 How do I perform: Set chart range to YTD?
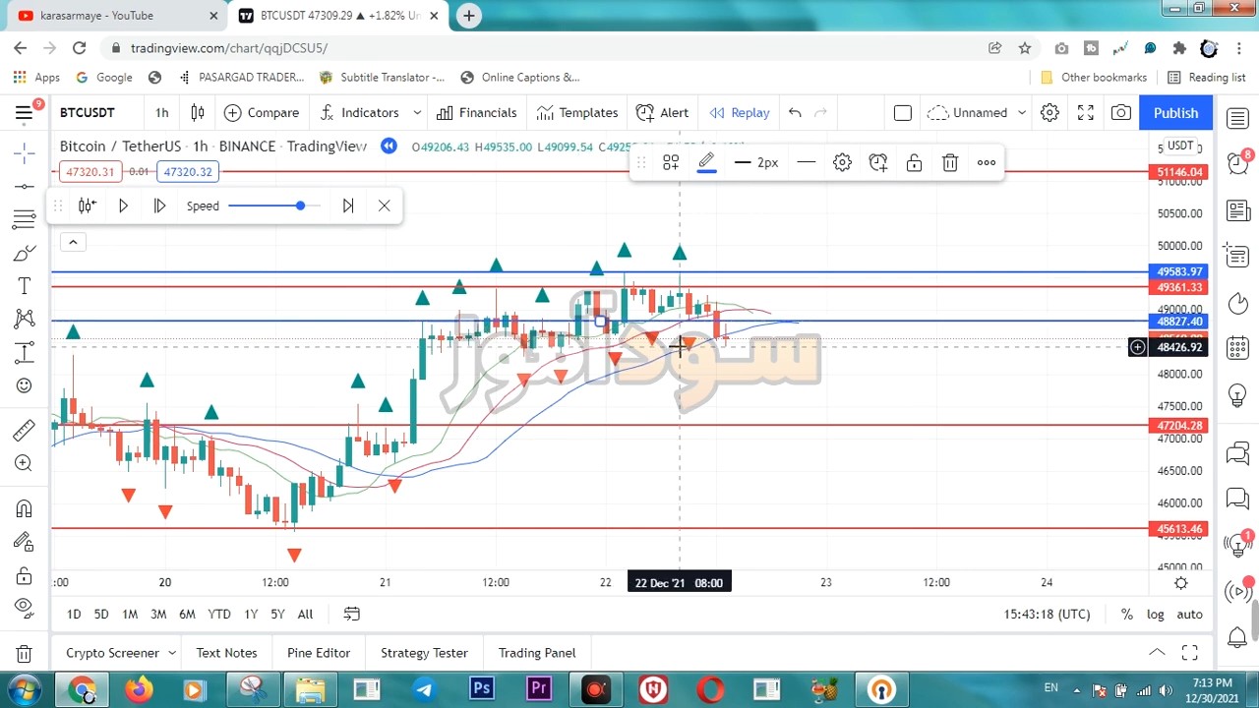click(219, 615)
